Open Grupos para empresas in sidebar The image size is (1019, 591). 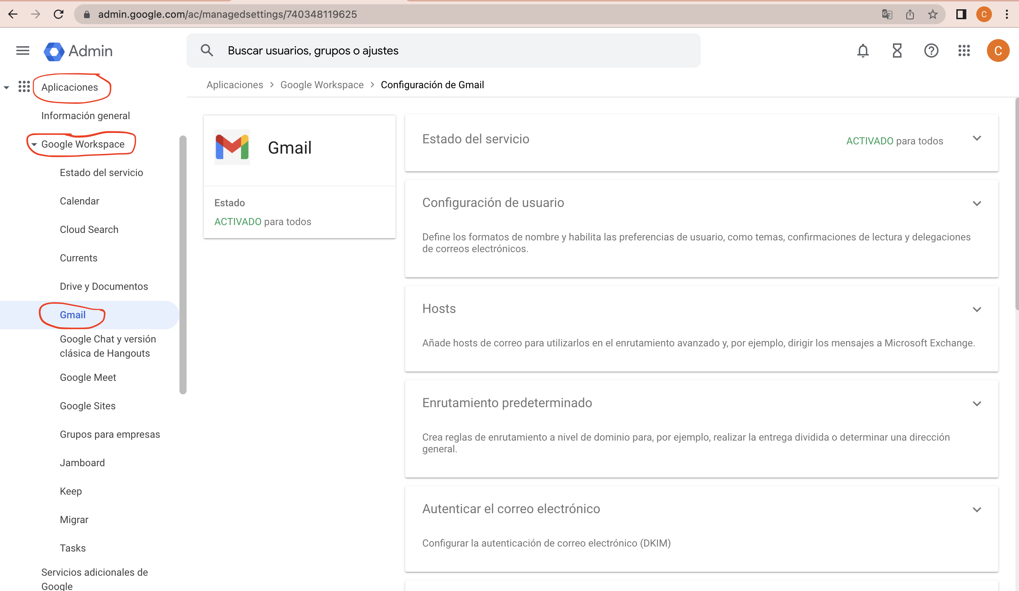(110, 434)
